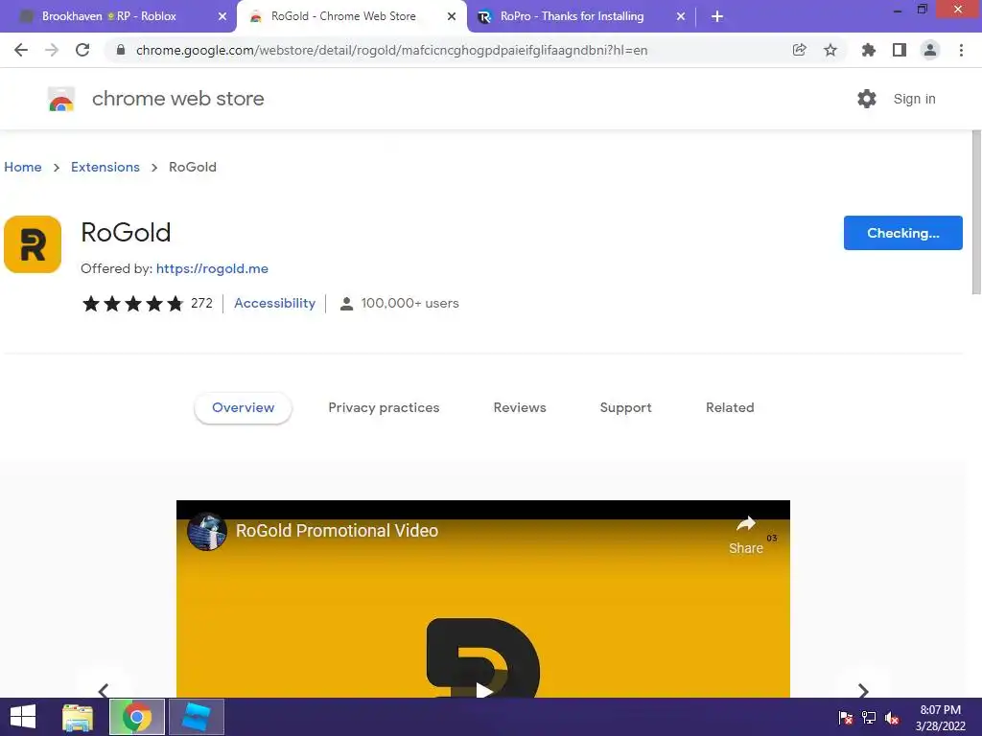Click the 272 ratings count

pyautogui.click(x=201, y=304)
